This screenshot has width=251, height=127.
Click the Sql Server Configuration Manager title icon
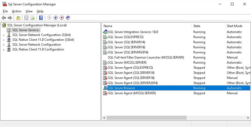point(5,4)
